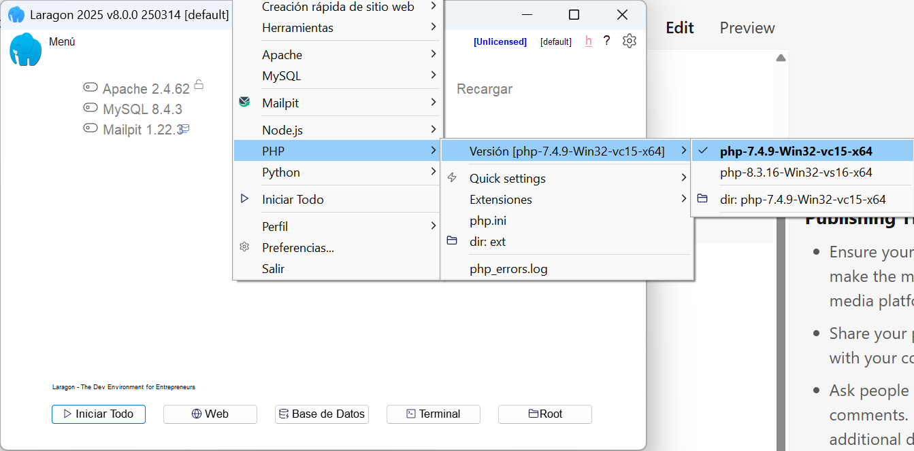Open the Base de Datos button
The image size is (914, 451).
pyautogui.click(x=322, y=414)
